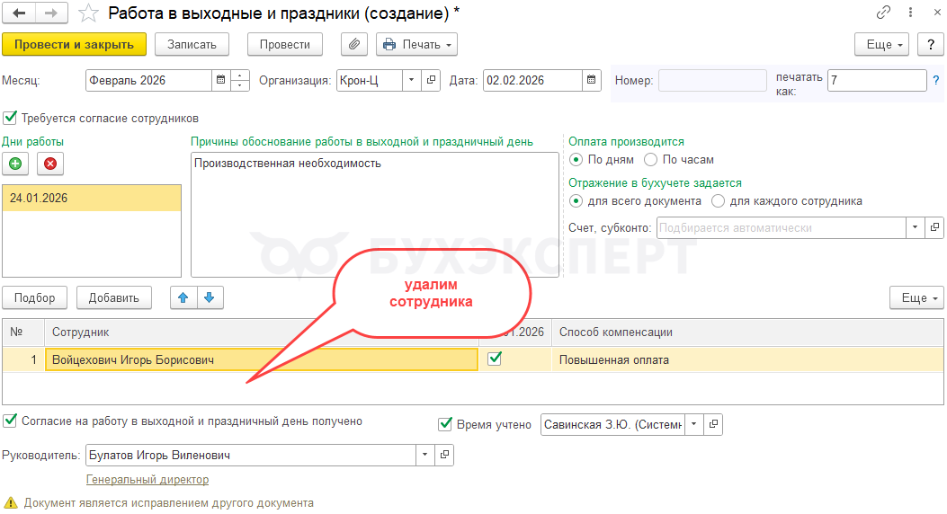Viewport: 947px width, 514px height.
Task: Click Добавить to add employee
Action: click(x=113, y=297)
